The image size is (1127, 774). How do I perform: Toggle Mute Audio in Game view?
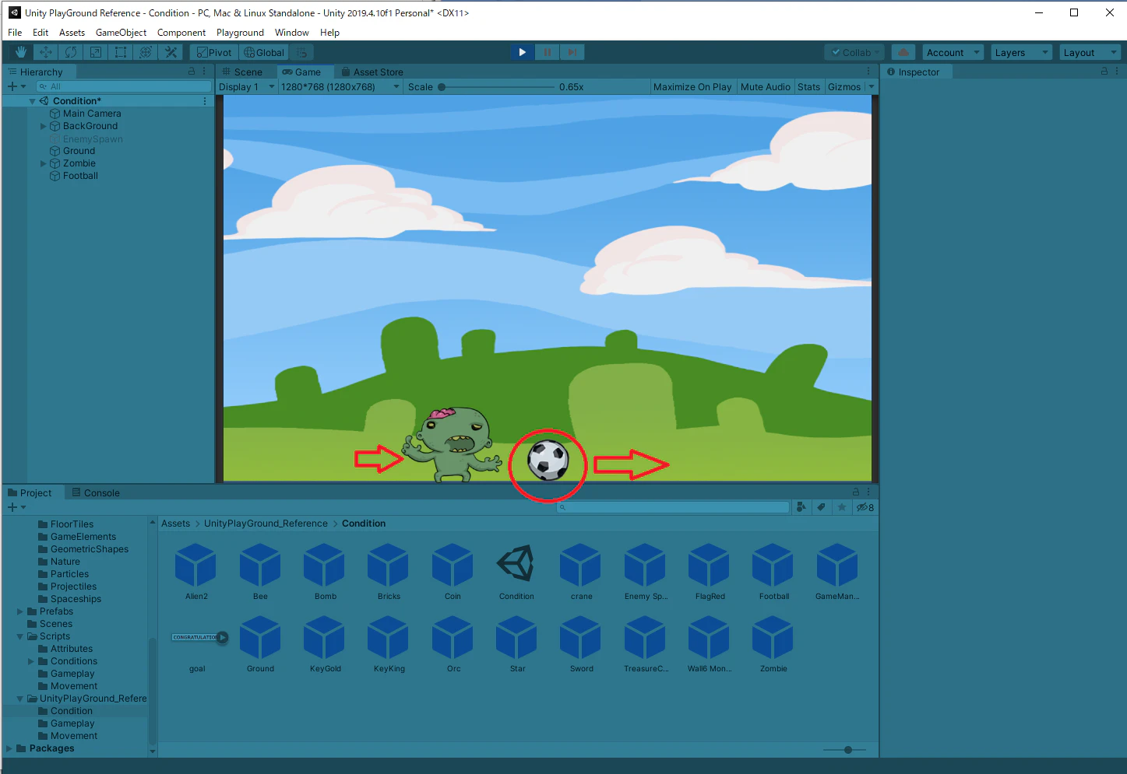[766, 87]
